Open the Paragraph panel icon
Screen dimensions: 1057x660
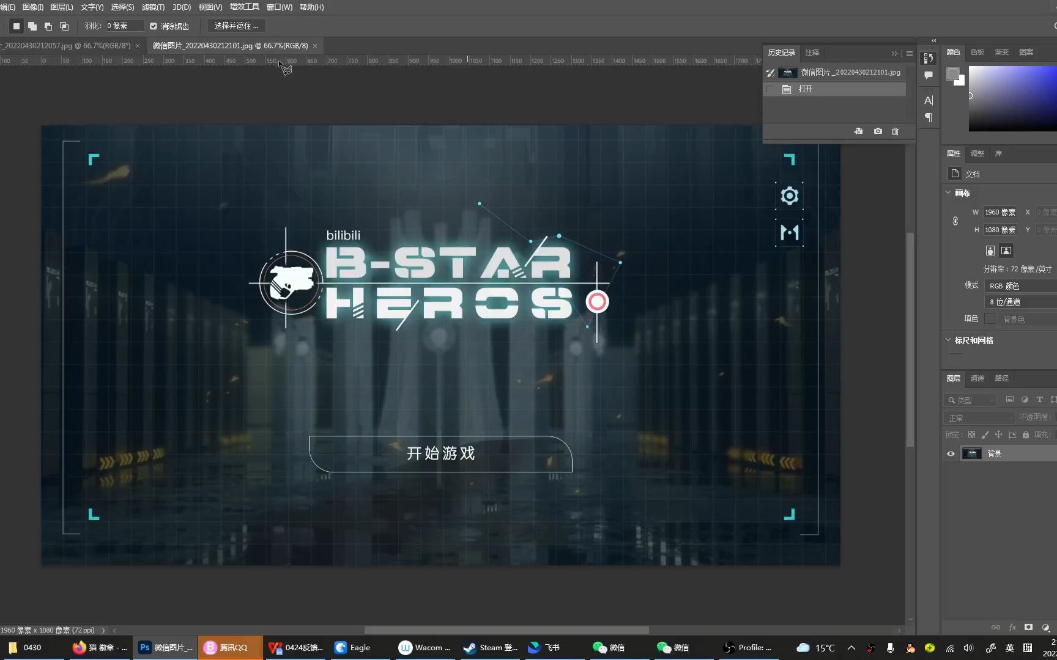click(x=929, y=117)
